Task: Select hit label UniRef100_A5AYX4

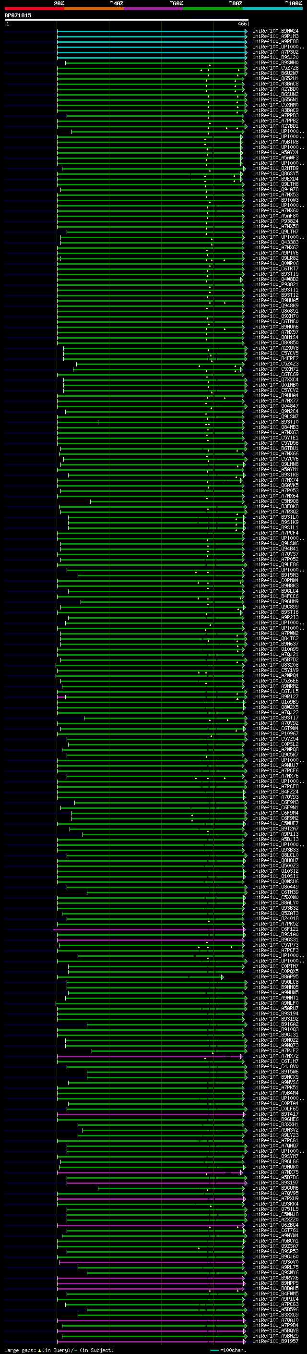Action: [x=275, y=152]
